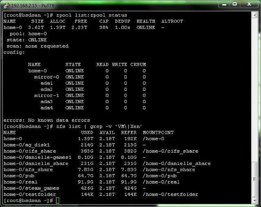Viewport: 261px width, 207px height.
Task: Click the green terminal cursor at the prompt
Action: (58, 200)
